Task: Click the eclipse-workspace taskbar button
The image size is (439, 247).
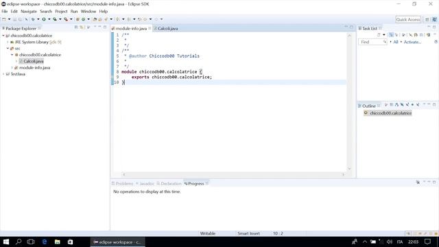Action: tap(117, 242)
